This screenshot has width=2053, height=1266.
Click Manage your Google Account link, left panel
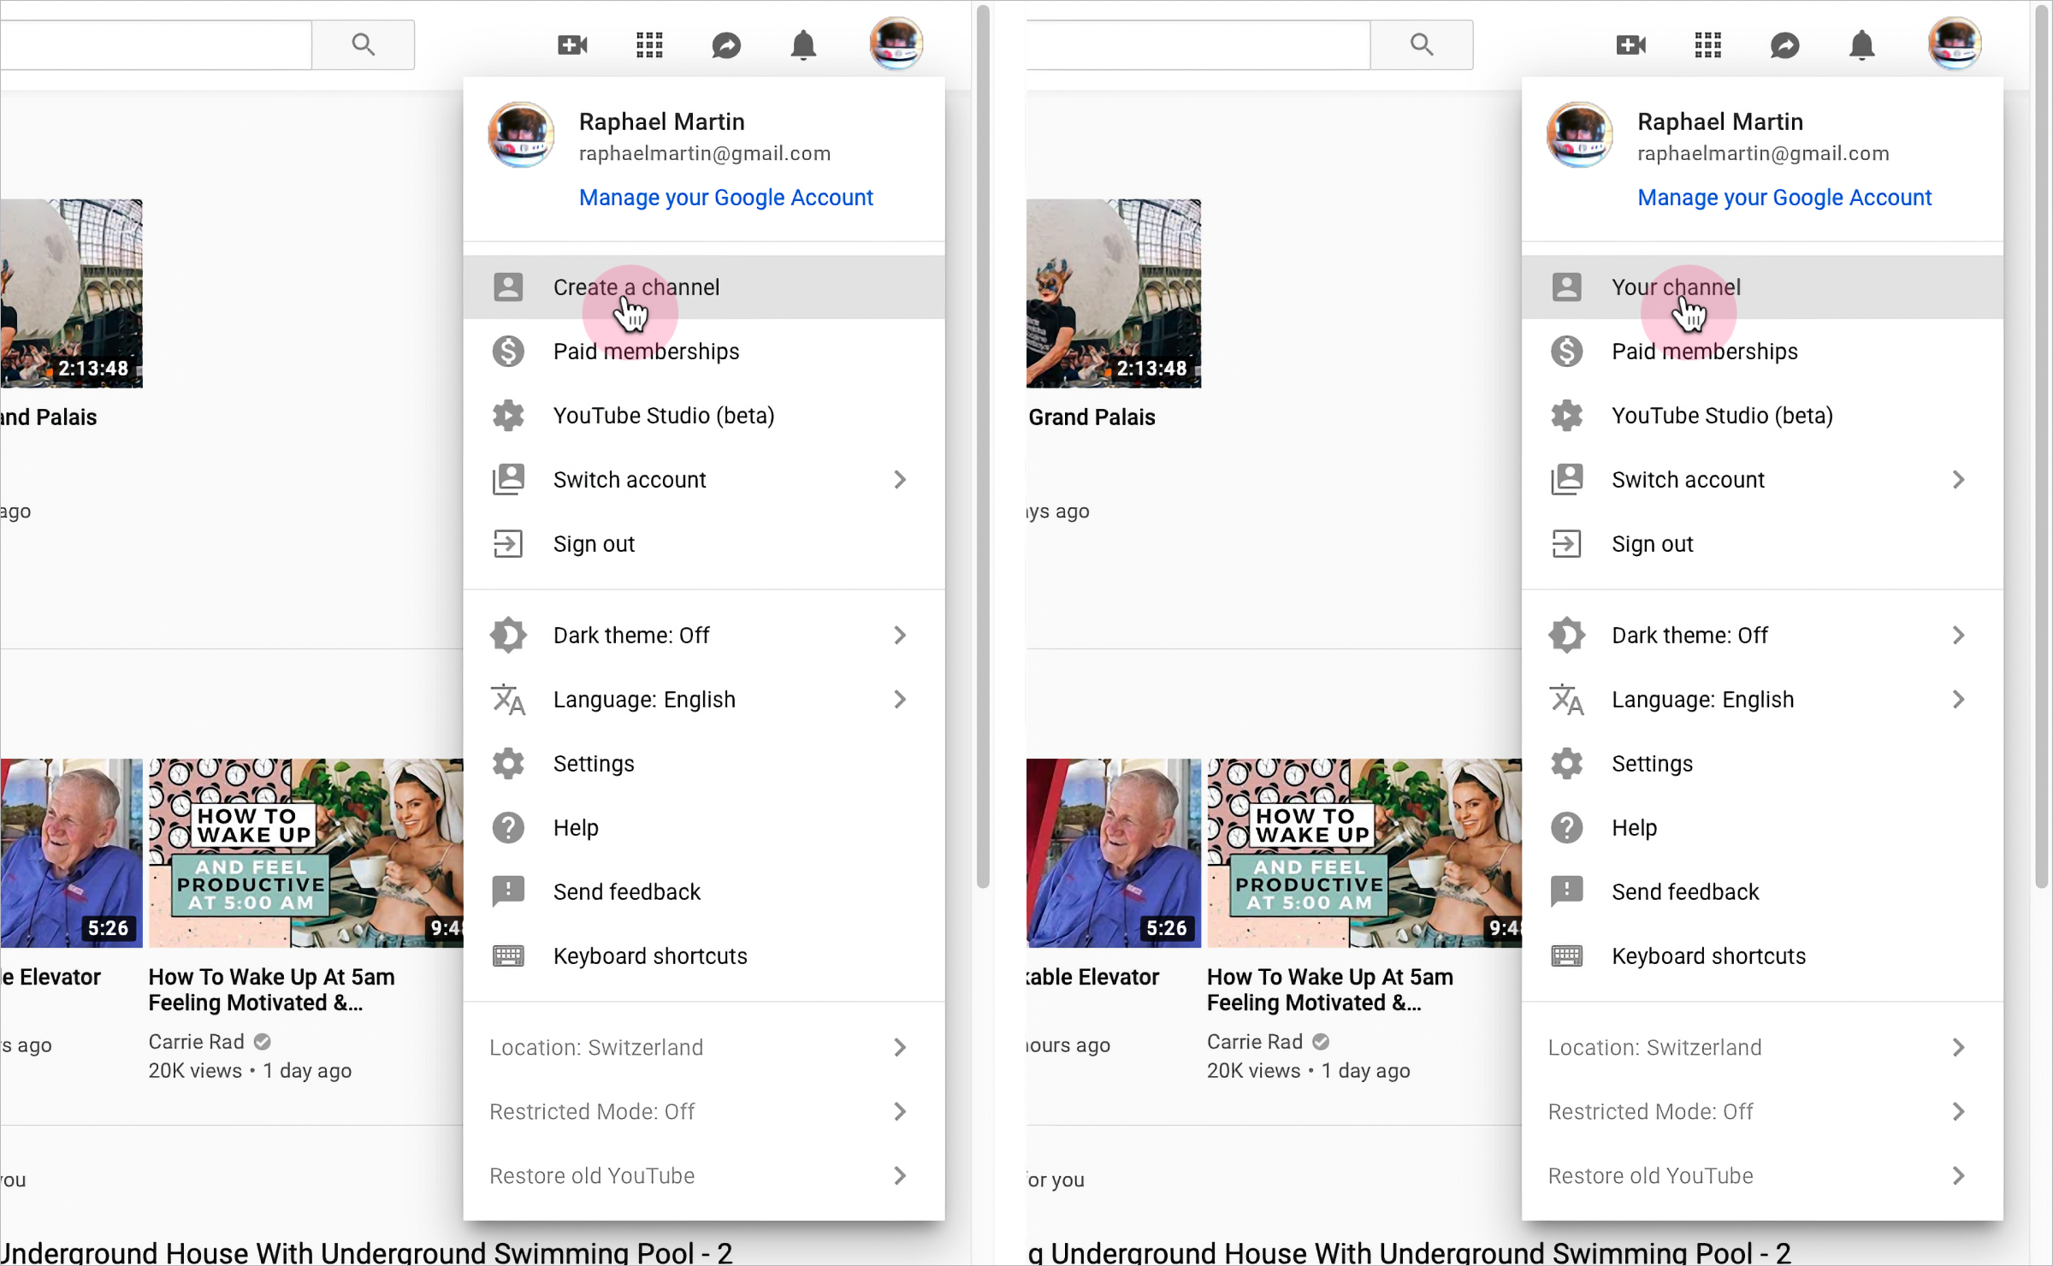click(x=726, y=198)
